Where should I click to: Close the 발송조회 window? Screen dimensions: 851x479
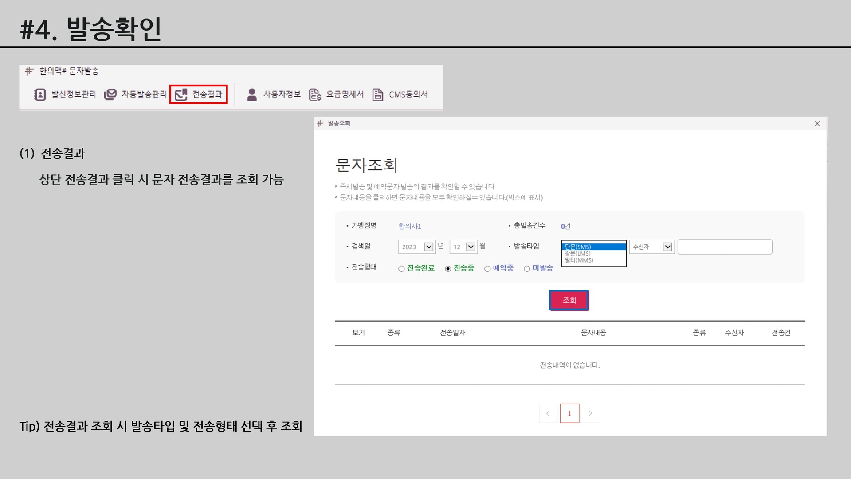point(817,124)
